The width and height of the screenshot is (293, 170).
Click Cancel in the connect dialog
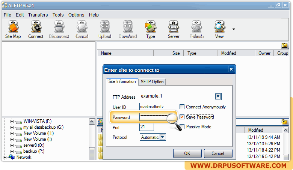[x=218, y=153]
